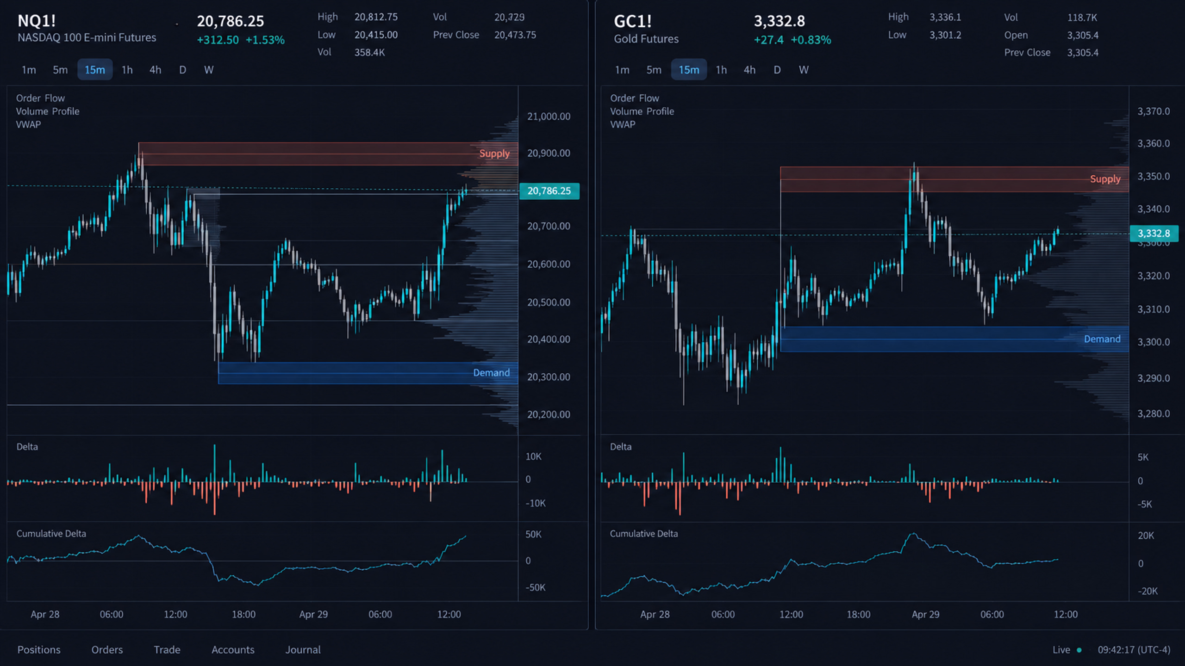Switch NQ1! chart to 4h timeframe
The height and width of the screenshot is (666, 1185).
pos(155,70)
